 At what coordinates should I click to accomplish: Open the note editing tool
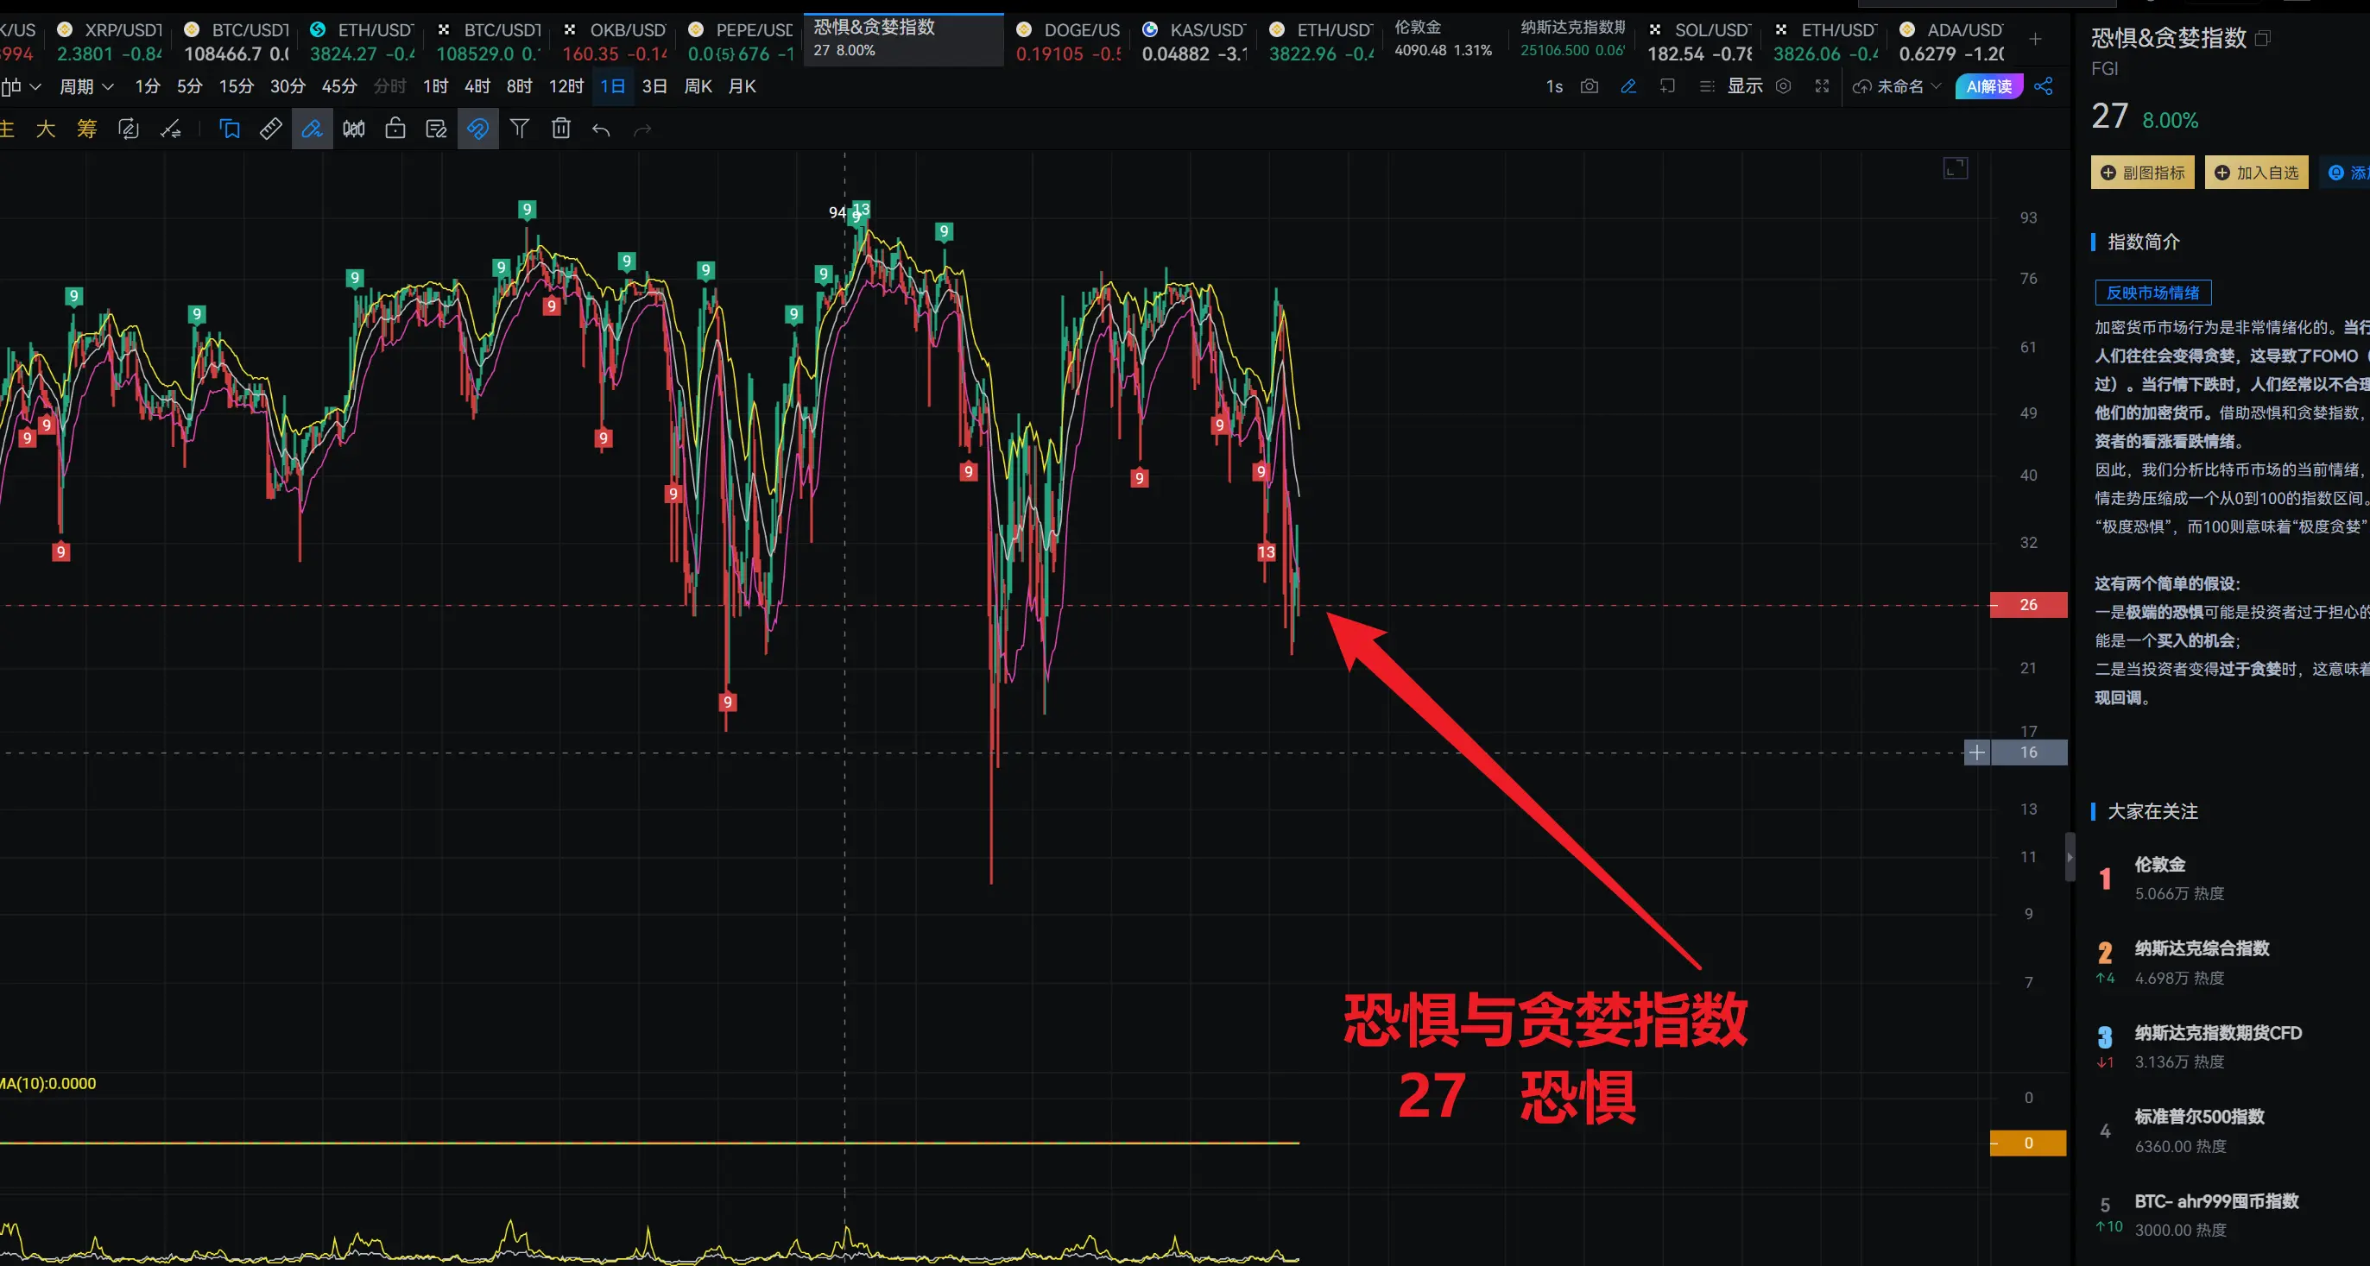tap(436, 129)
